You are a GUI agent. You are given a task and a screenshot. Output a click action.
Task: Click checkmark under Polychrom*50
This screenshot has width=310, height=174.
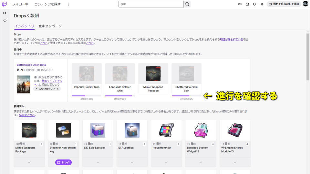[x=167, y=162]
